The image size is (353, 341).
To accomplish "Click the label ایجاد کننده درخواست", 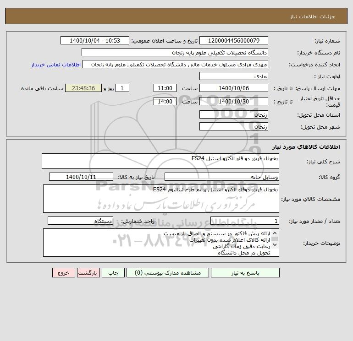I will (x=314, y=65).
